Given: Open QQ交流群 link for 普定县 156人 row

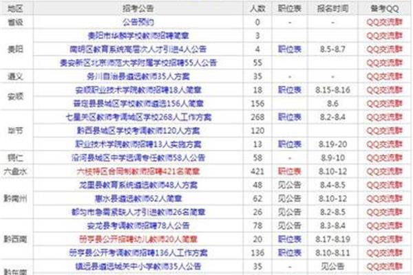Looking at the screenshot, I should [385, 104].
